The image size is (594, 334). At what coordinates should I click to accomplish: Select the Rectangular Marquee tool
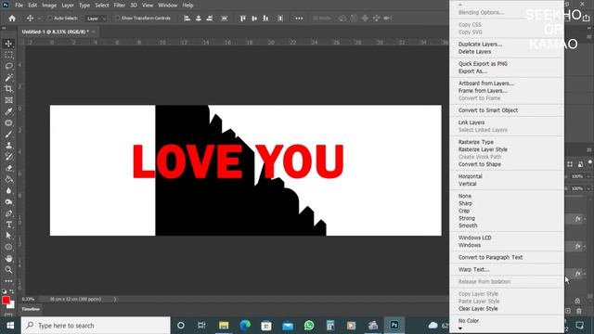coord(8,55)
